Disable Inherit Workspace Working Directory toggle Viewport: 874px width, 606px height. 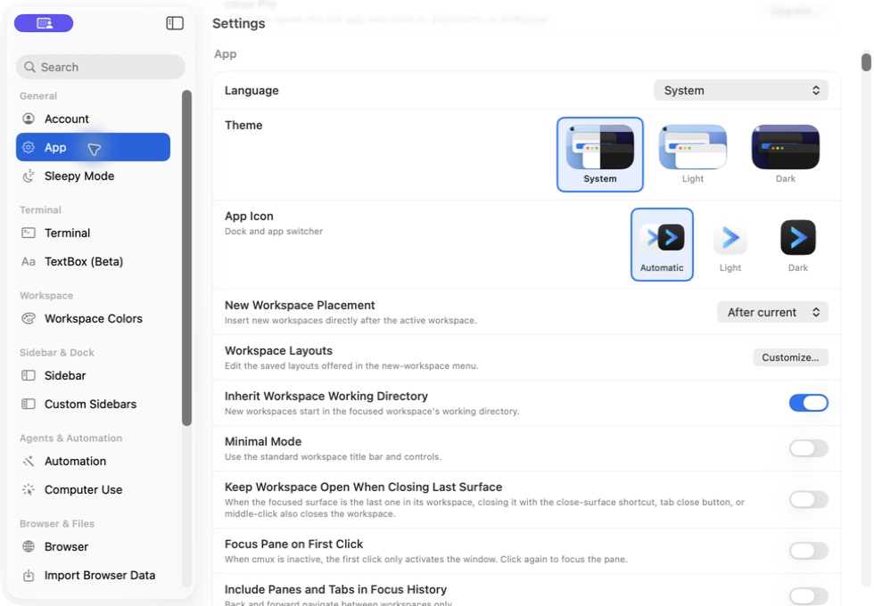(808, 403)
